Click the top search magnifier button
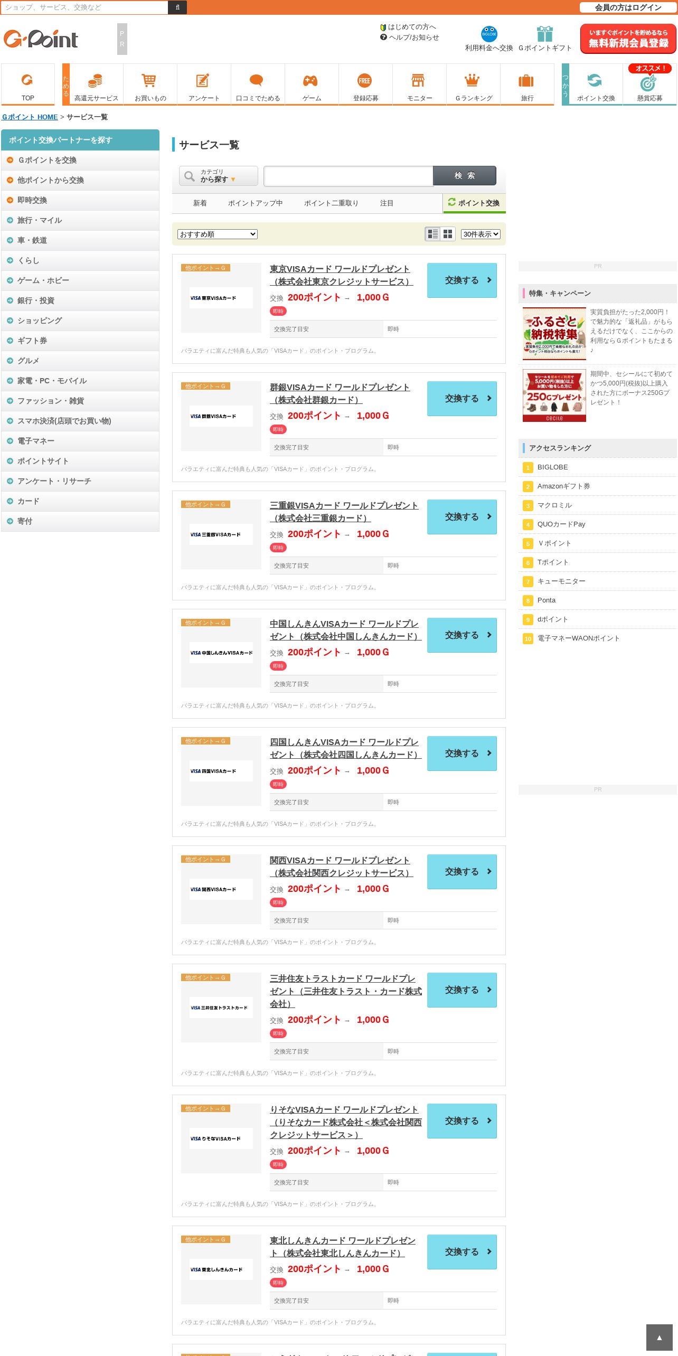 [177, 7]
